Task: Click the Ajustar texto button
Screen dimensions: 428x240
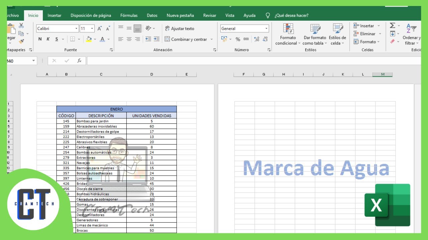Action: coord(180,29)
